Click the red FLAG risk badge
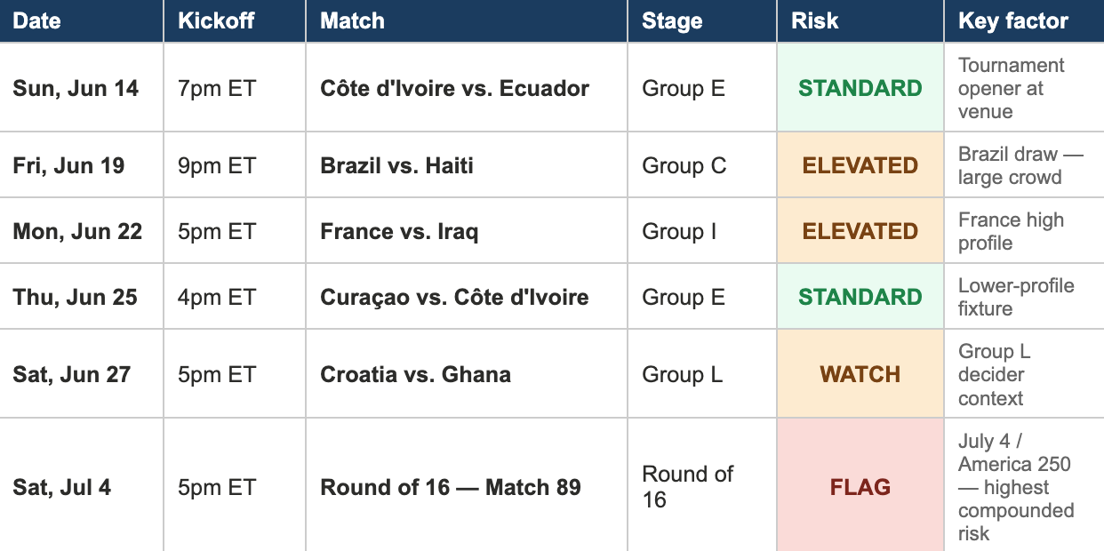The image size is (1104, 551). 860,487
